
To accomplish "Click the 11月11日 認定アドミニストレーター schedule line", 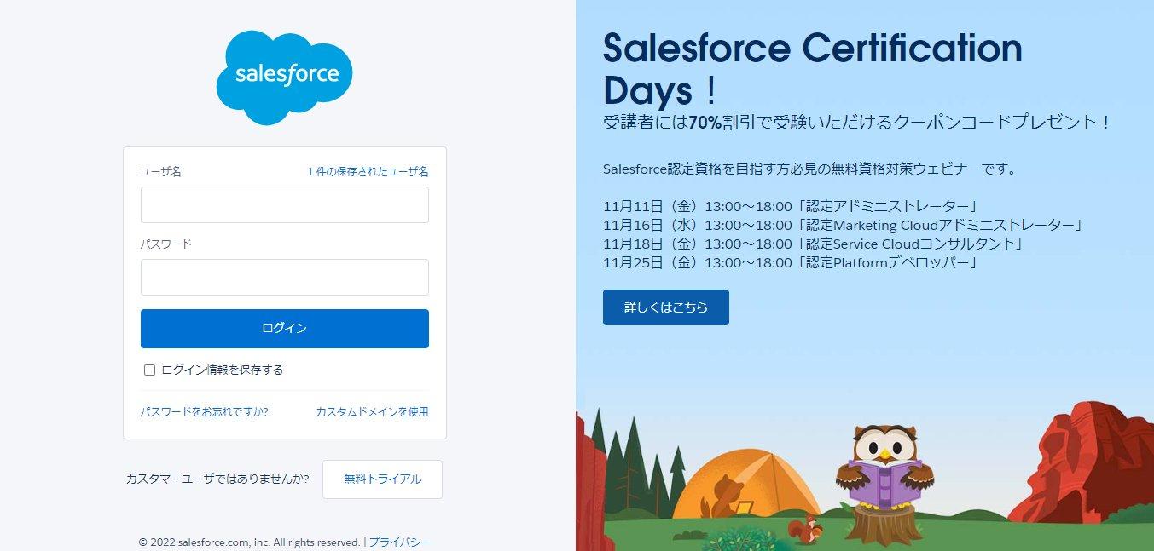I will point(789,206).
